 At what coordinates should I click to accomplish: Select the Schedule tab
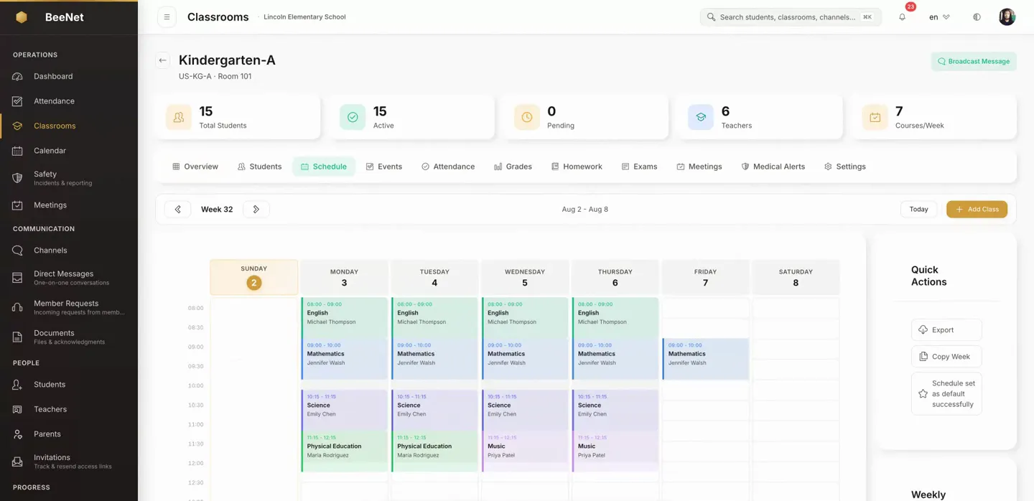point(324,167)
